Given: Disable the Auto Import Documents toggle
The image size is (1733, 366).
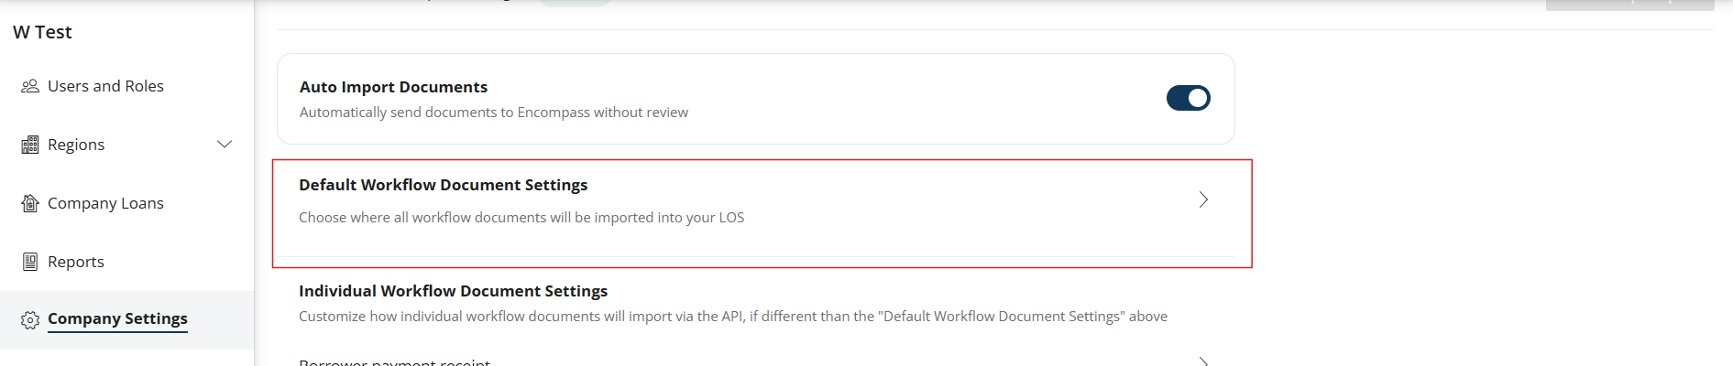Looking at the screenshot, I should tap(1188, 98).
